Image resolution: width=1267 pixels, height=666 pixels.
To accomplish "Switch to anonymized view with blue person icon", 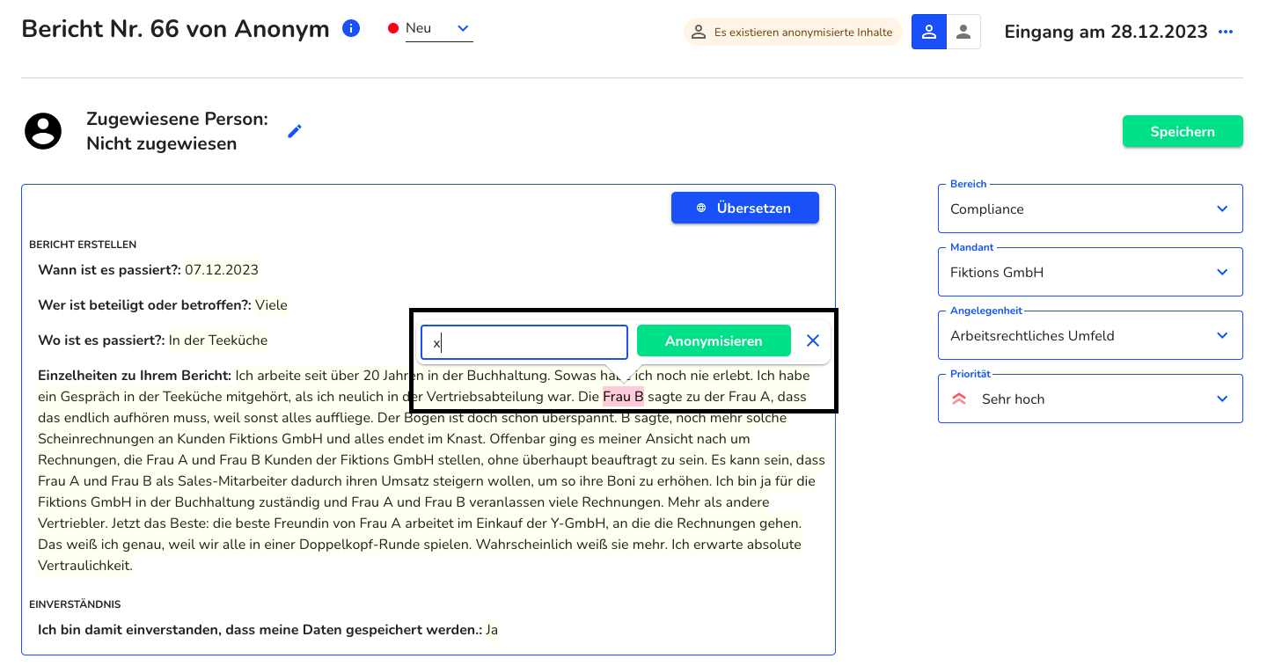I will [x=928, y=32].
